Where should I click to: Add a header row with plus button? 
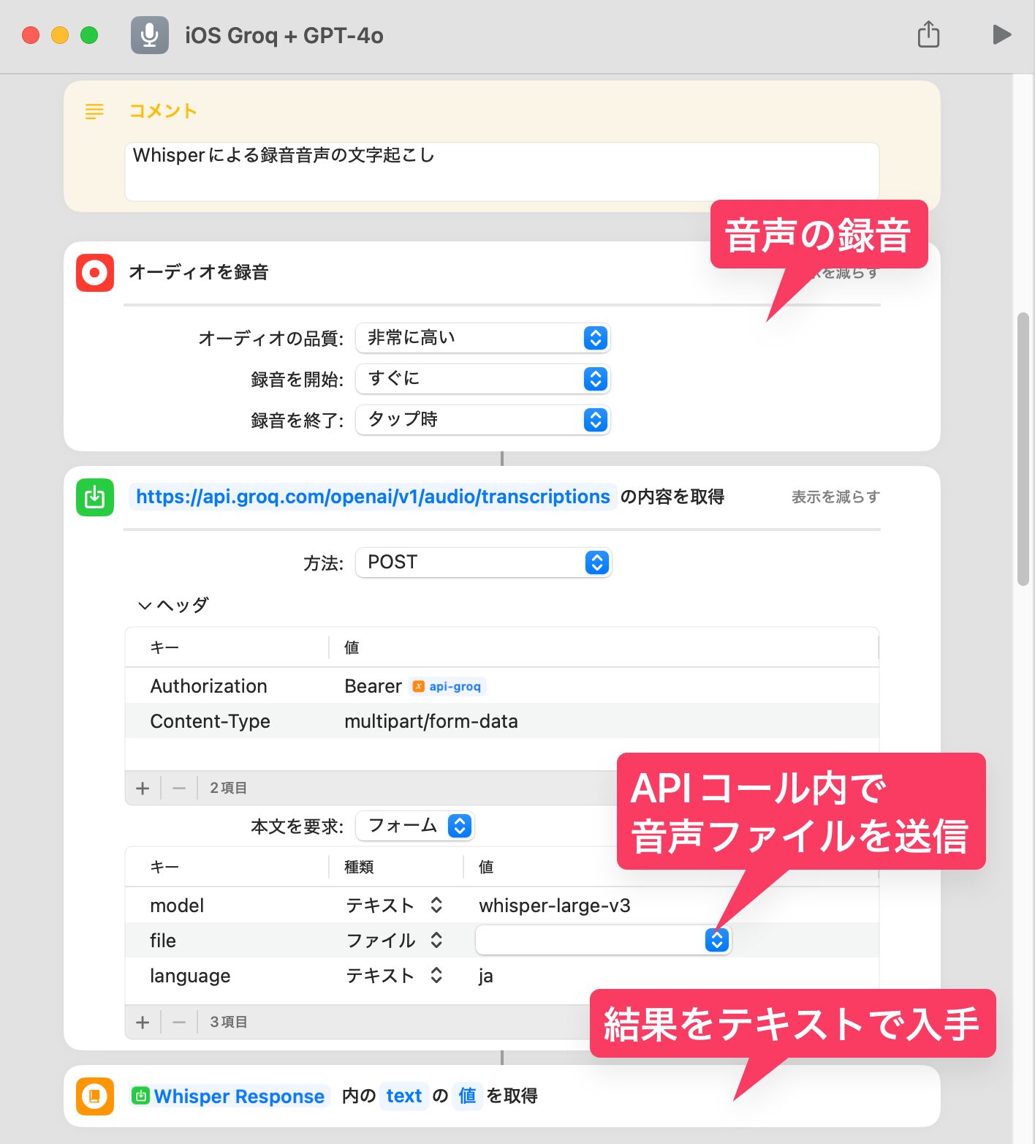tap(143, 788)
